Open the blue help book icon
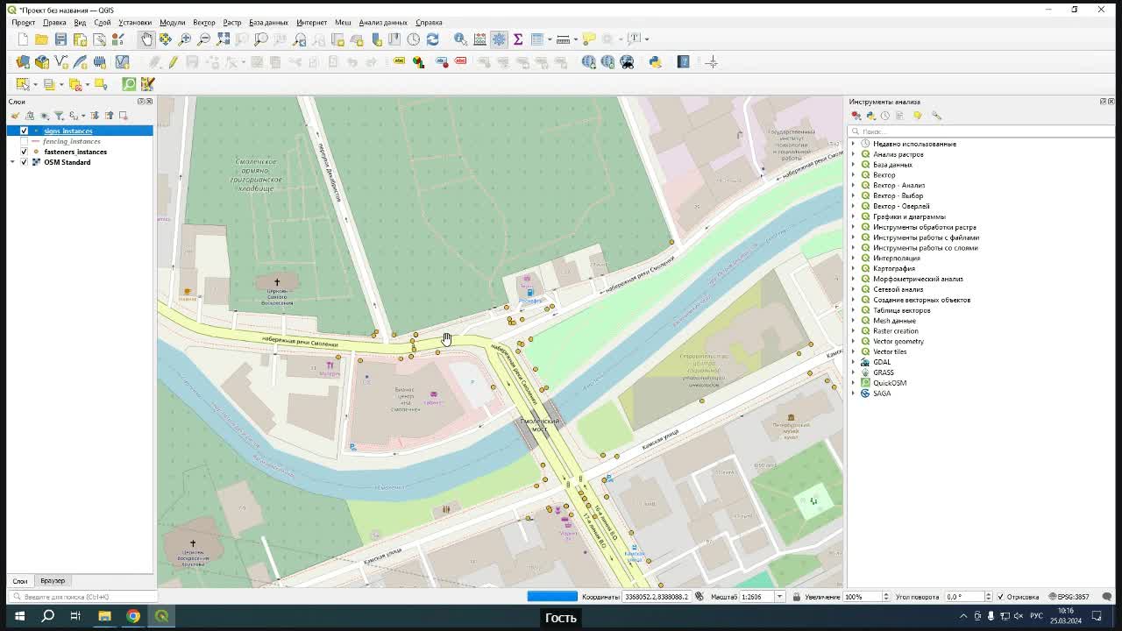The image size is (1122, 631). click(x=683, y=62)
